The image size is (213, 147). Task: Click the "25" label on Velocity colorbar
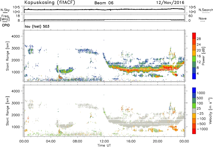pyautogui.click(x=199, y=109)
